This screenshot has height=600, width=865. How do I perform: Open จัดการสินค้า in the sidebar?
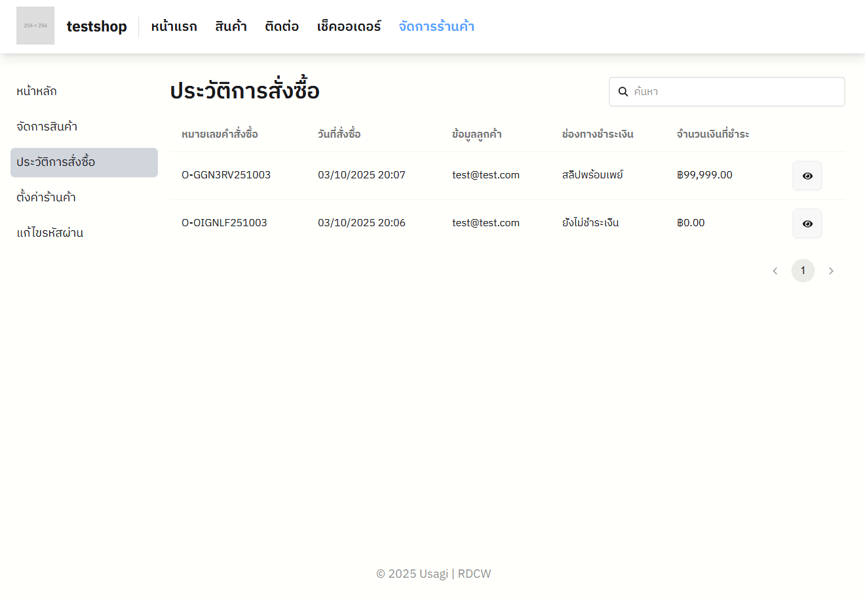(x=47, y=127)
